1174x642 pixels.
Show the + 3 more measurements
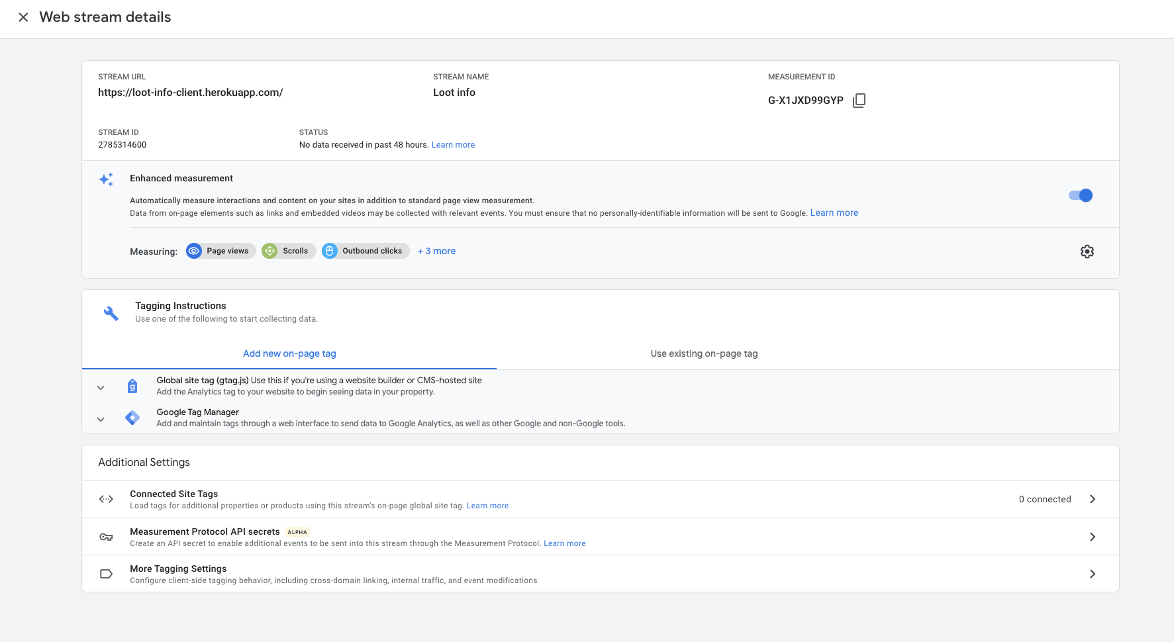(x=437, y=251)
